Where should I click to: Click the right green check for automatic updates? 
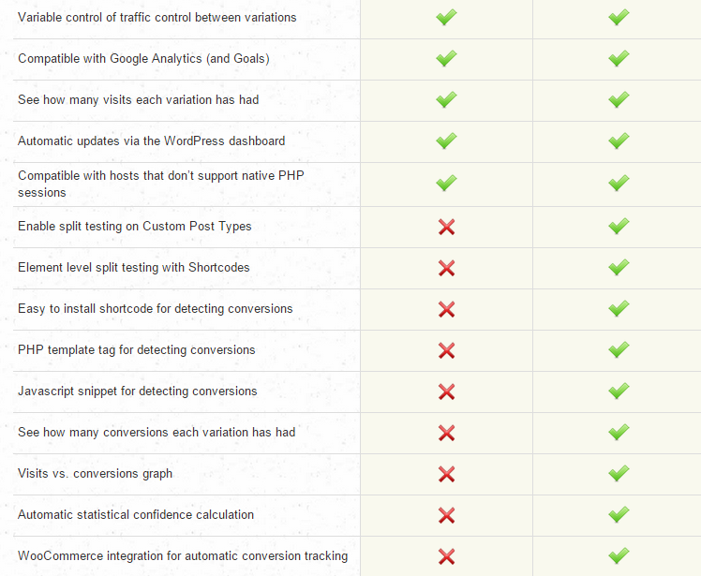[619, 140]
